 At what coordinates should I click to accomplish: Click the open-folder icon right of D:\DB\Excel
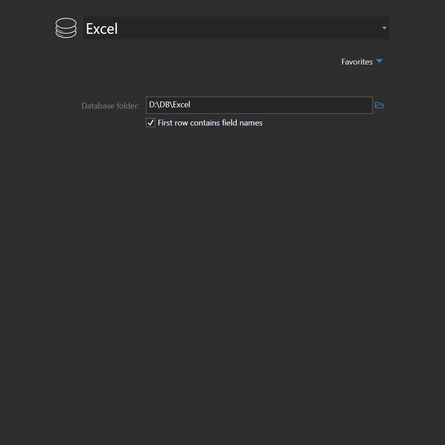coord(379,105)
